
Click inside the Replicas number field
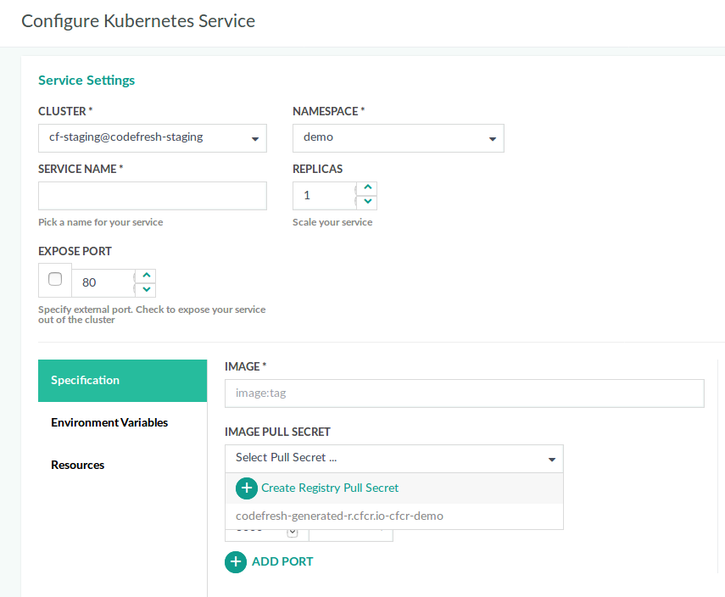[x=323, y=195]
